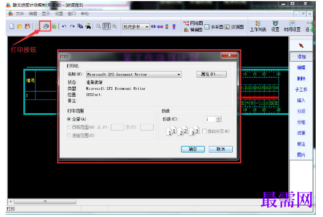Click 编辑 in the right side panel

click(301, 68)
